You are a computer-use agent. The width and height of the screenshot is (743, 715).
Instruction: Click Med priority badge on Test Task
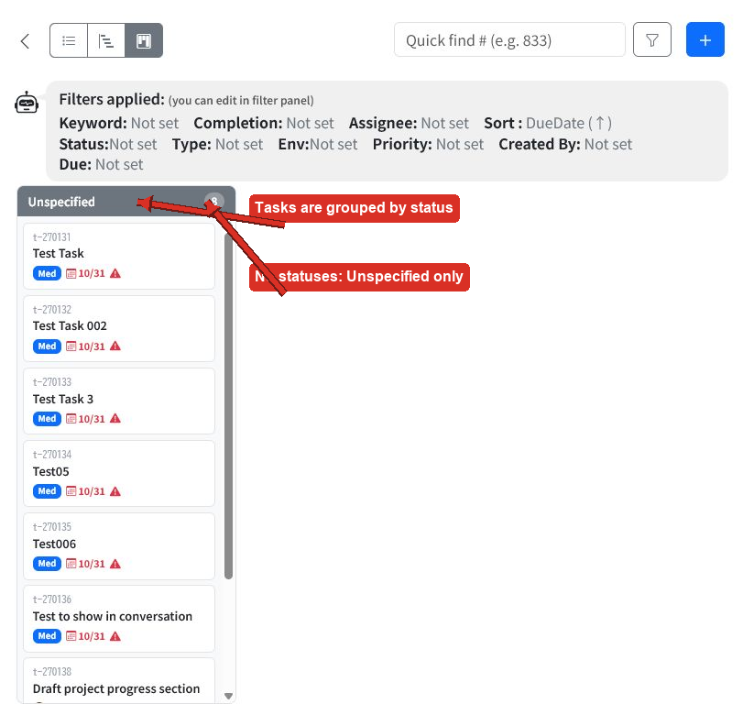[47, 273]
